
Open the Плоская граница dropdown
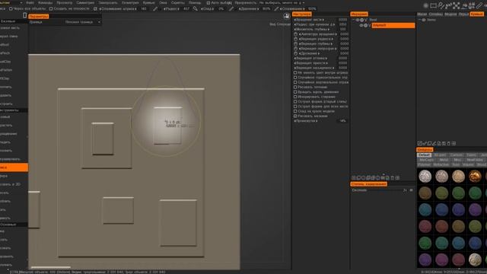coord(82,22)
